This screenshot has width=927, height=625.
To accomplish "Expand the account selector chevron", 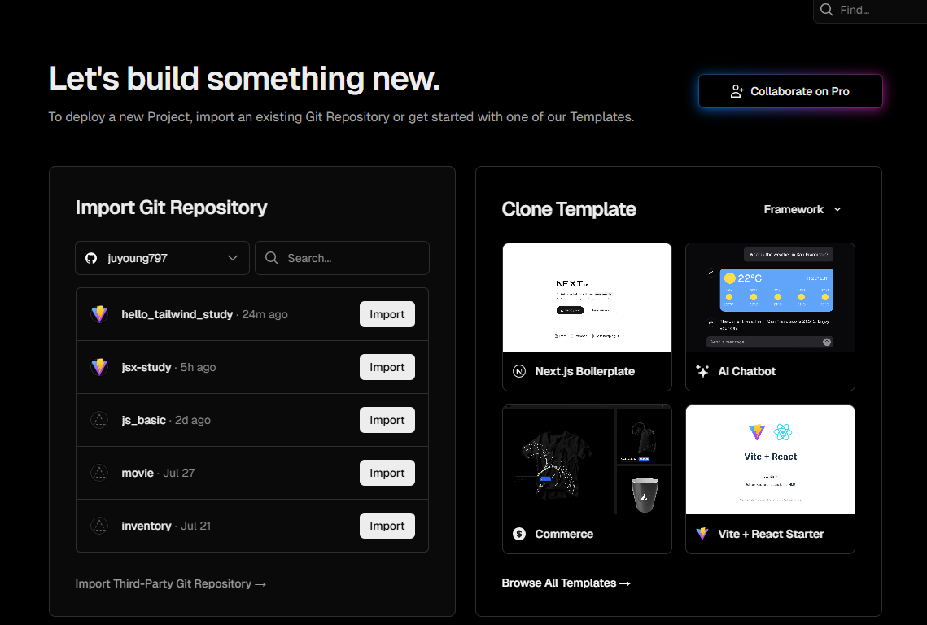I will (x=233, y=258).
